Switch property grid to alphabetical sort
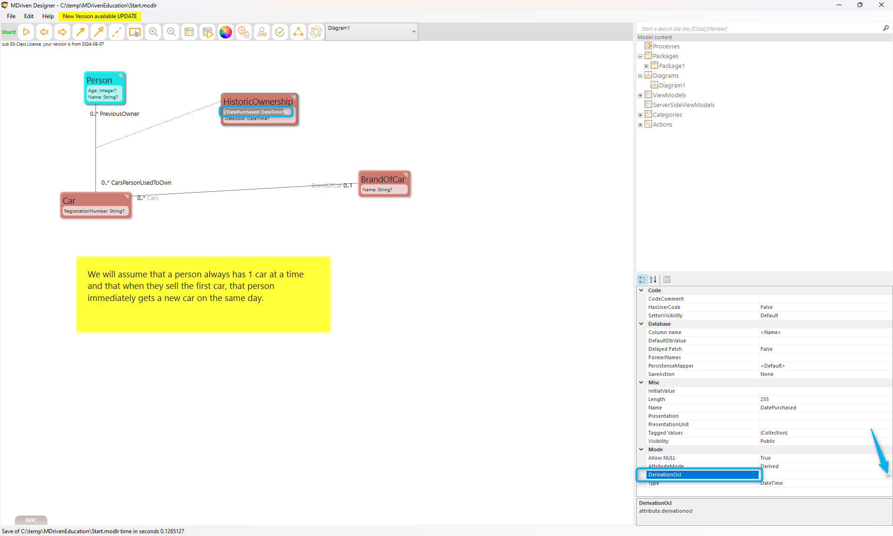Screen dimensions: 893x536 [x=653, y=280]
